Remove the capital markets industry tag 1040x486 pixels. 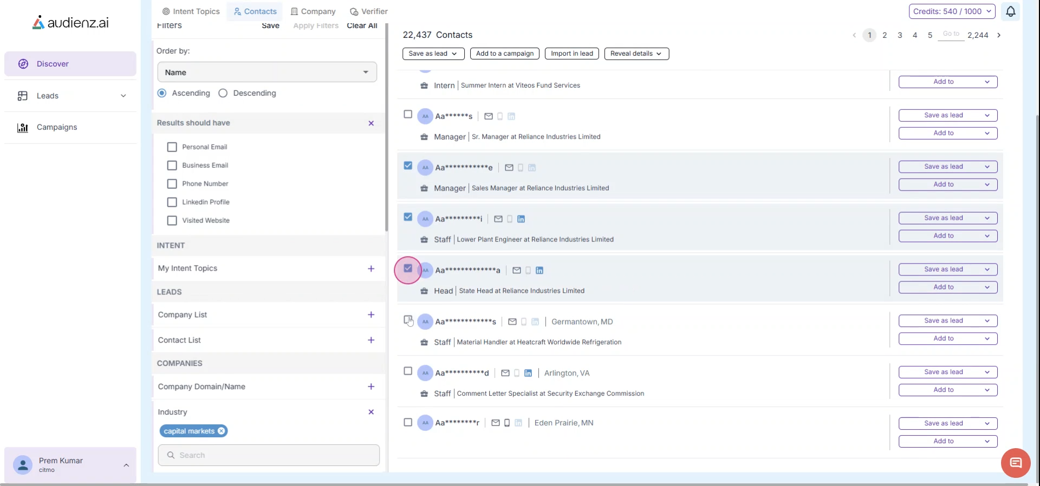[x=221, y=431]
